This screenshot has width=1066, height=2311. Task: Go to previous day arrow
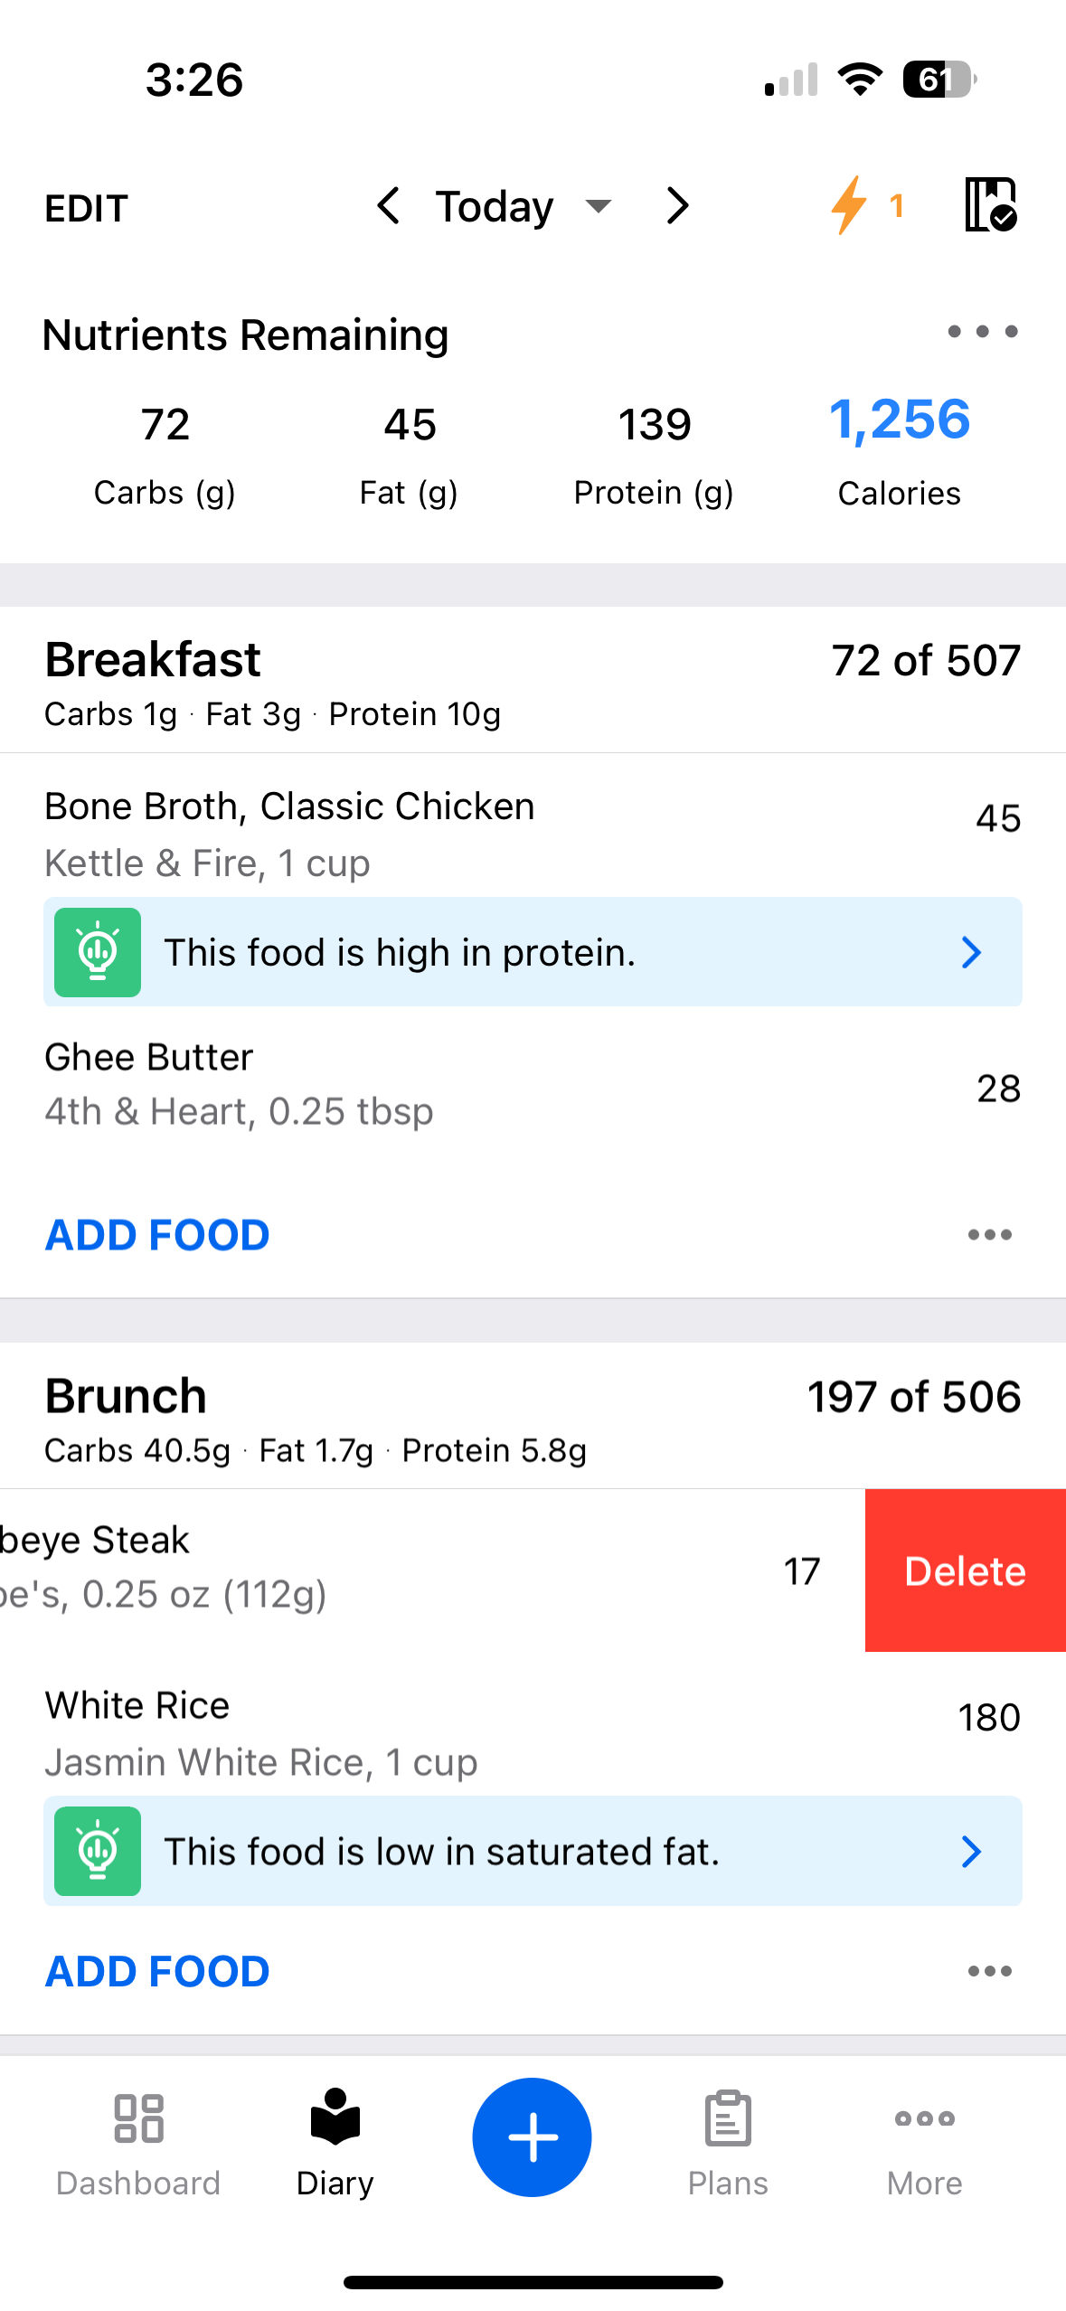[x=389, y=206]
